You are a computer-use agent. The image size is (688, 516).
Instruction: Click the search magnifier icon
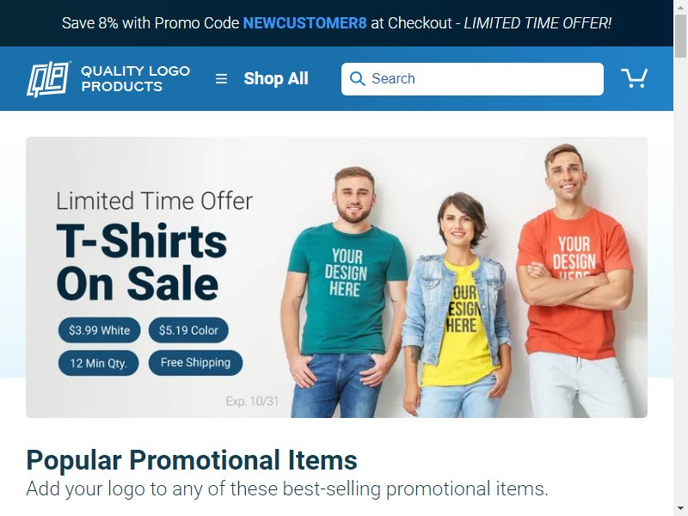pyautogui.click(x=357, y=79)
